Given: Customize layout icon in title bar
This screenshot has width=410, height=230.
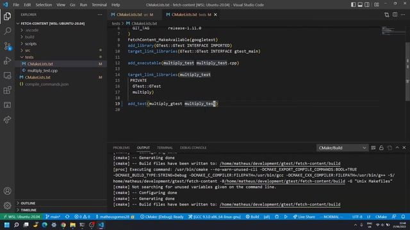Looking at the screenshot, I should pos(377,4).
